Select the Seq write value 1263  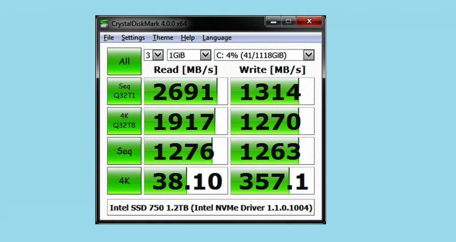[x=272, y=151]
